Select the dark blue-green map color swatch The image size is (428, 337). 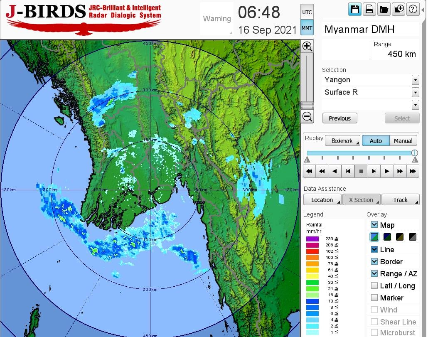coord(387,237)
